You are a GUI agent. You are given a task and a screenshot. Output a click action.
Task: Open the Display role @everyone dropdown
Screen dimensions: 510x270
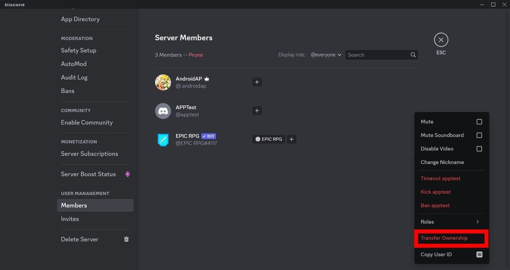click(326, 55)
